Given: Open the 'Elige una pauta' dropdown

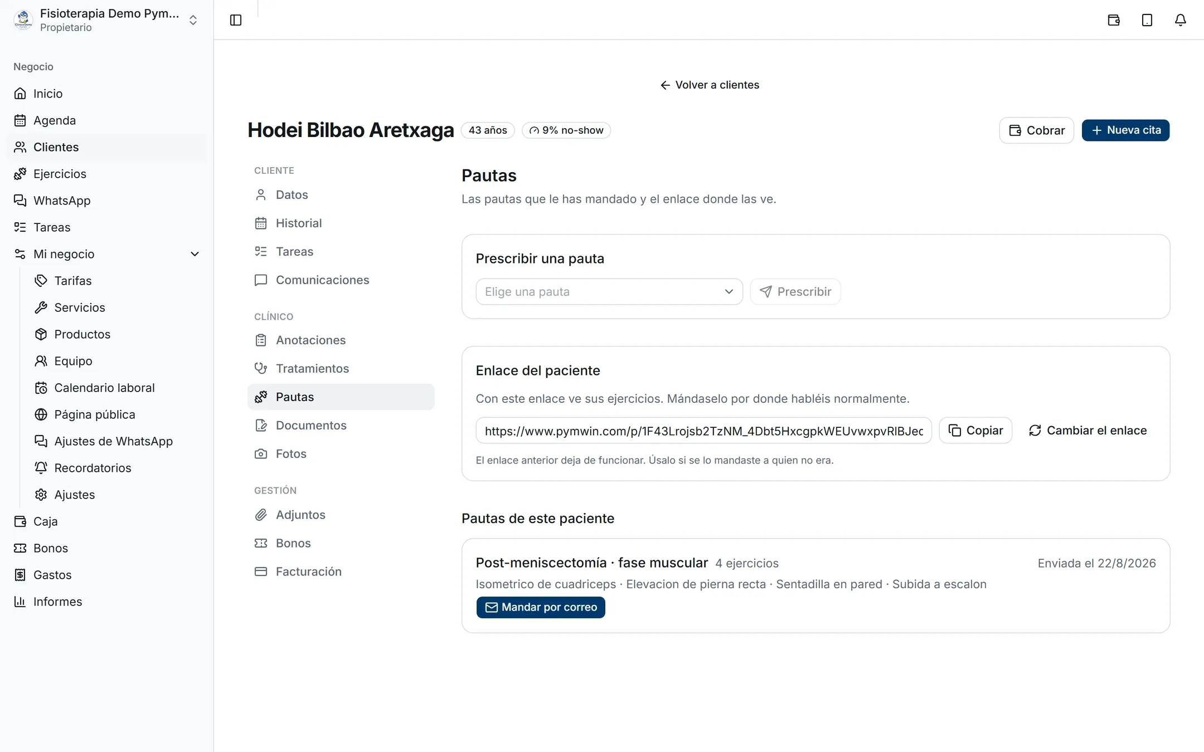Looking at the screenshot, I should coord(609,292).
